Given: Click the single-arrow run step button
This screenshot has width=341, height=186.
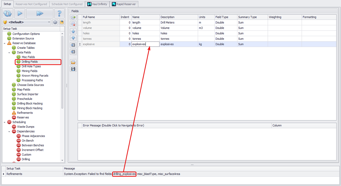Looking at the screenshot, I should 20,13.
